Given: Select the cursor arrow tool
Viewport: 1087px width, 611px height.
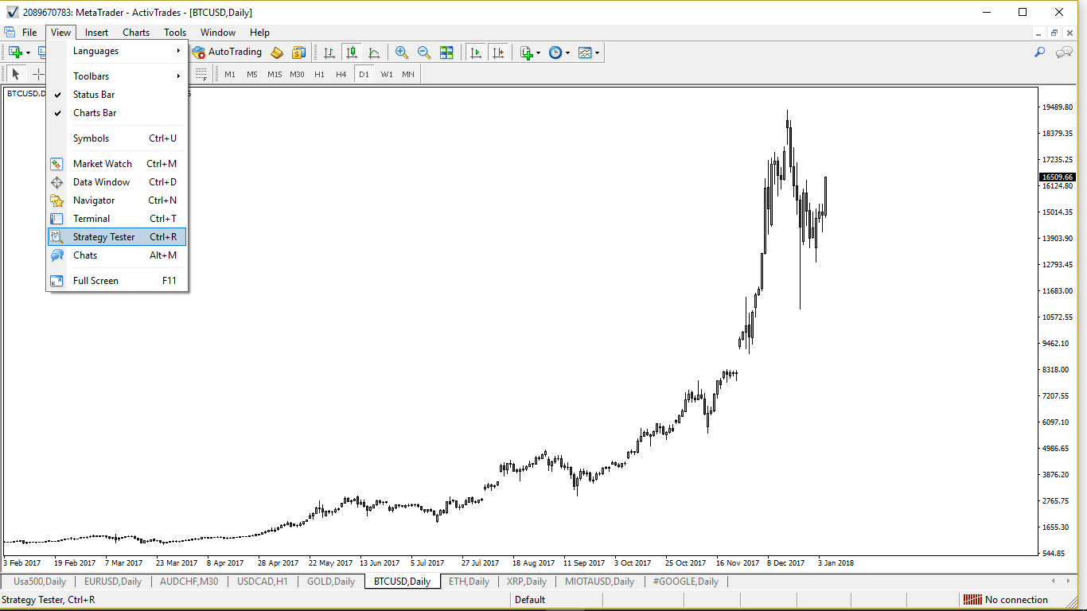Looking at the screenshot, I should click(16, 74).
